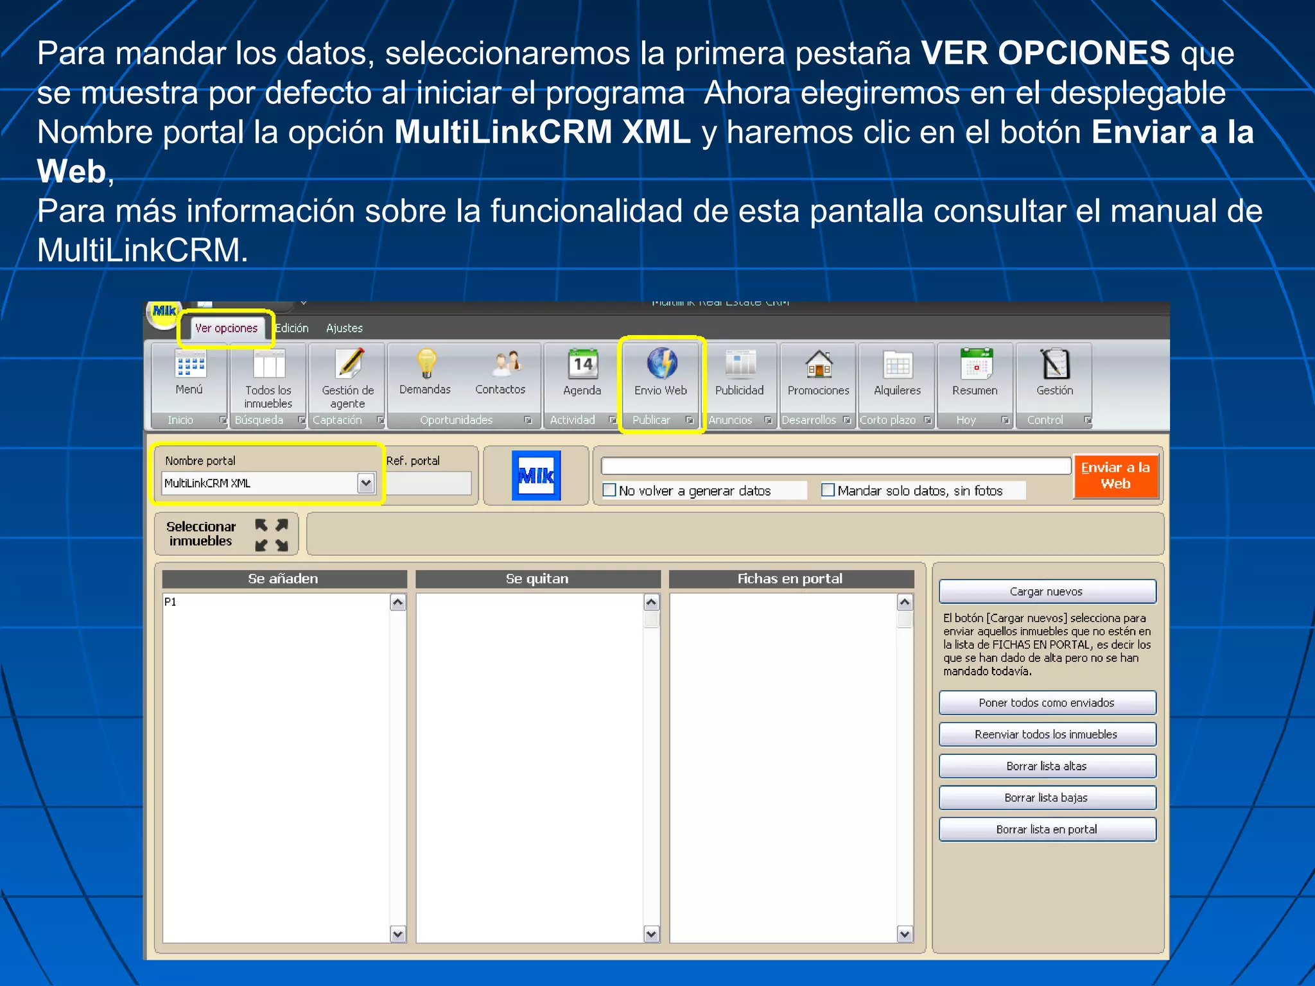
Task: Click the Se quitan column header
Action: click(538, 578)
